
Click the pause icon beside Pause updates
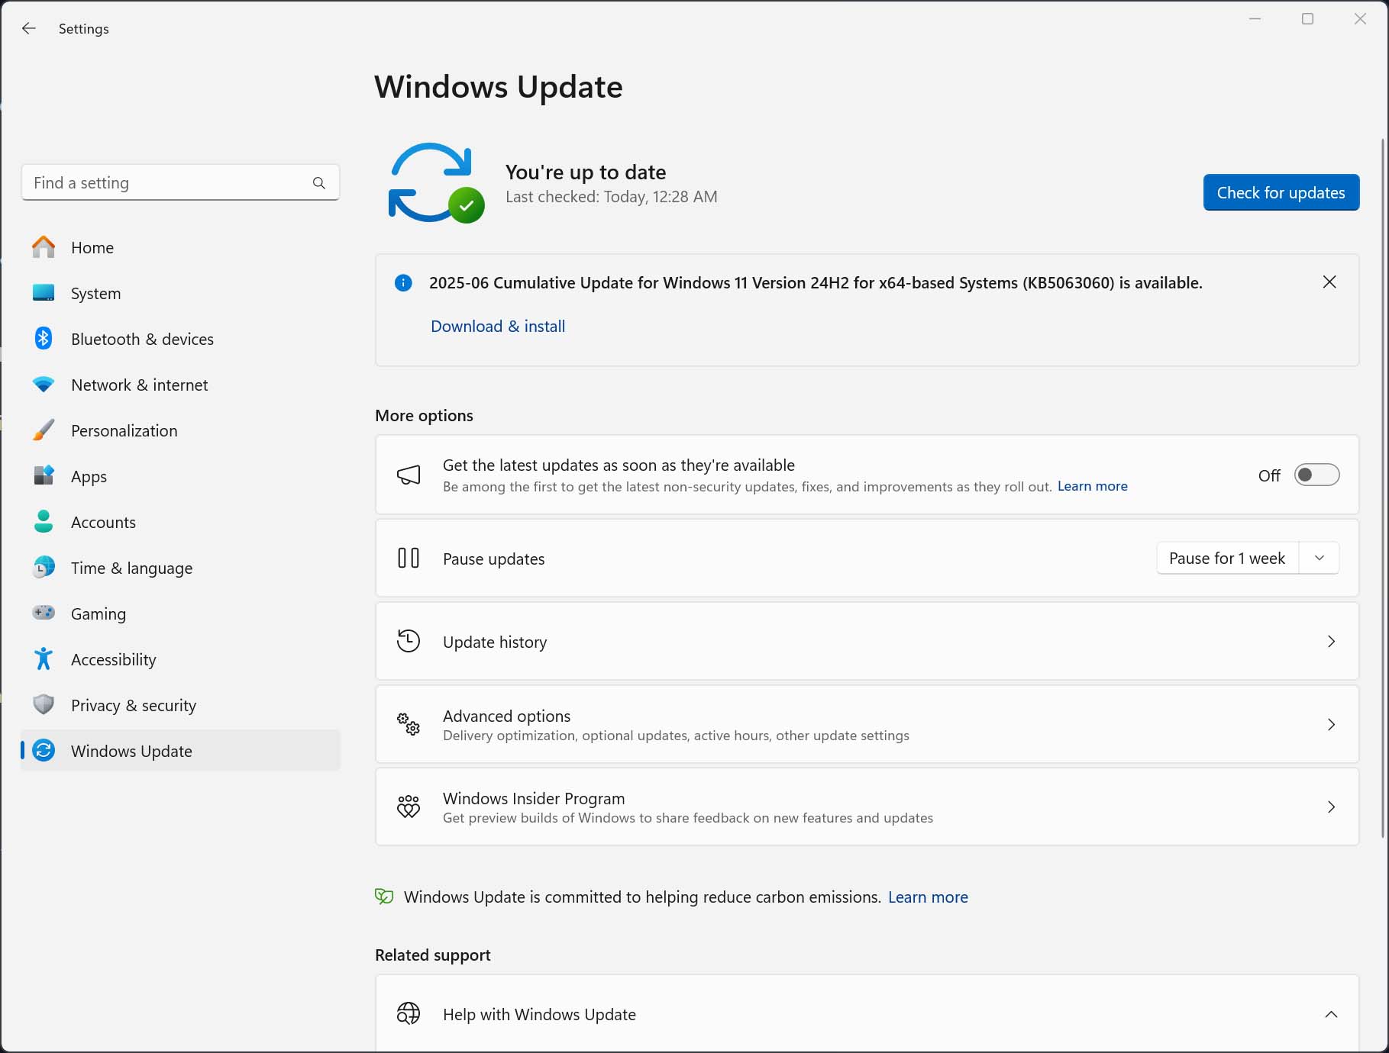[x=409, y=559]
